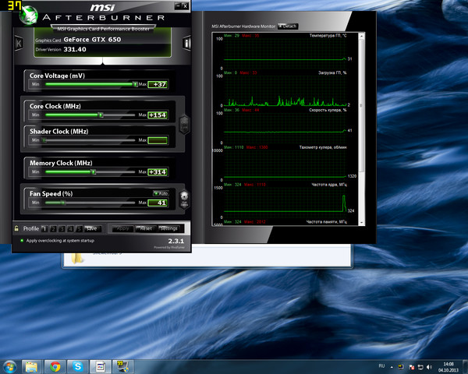Click the Memory Clock +314 value field
Screen dimensions: 468x374
coord(158,172)
